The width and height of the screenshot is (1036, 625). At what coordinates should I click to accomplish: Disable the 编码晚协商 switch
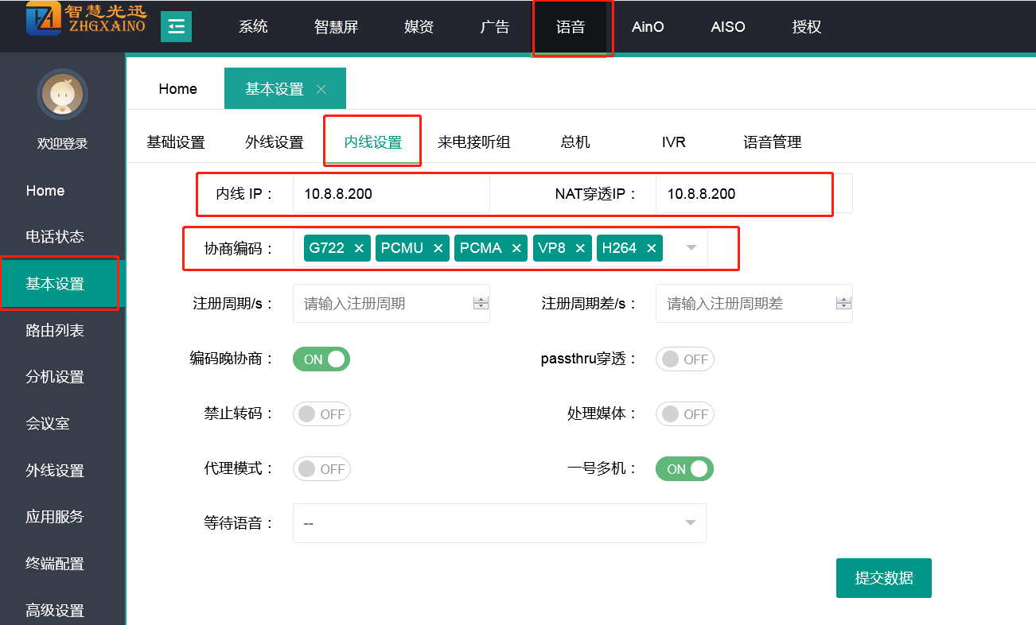tap(321, 359)
